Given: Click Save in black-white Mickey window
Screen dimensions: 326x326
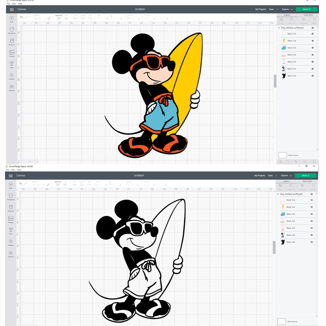Looking at the screenshot, I should (270, 176).
